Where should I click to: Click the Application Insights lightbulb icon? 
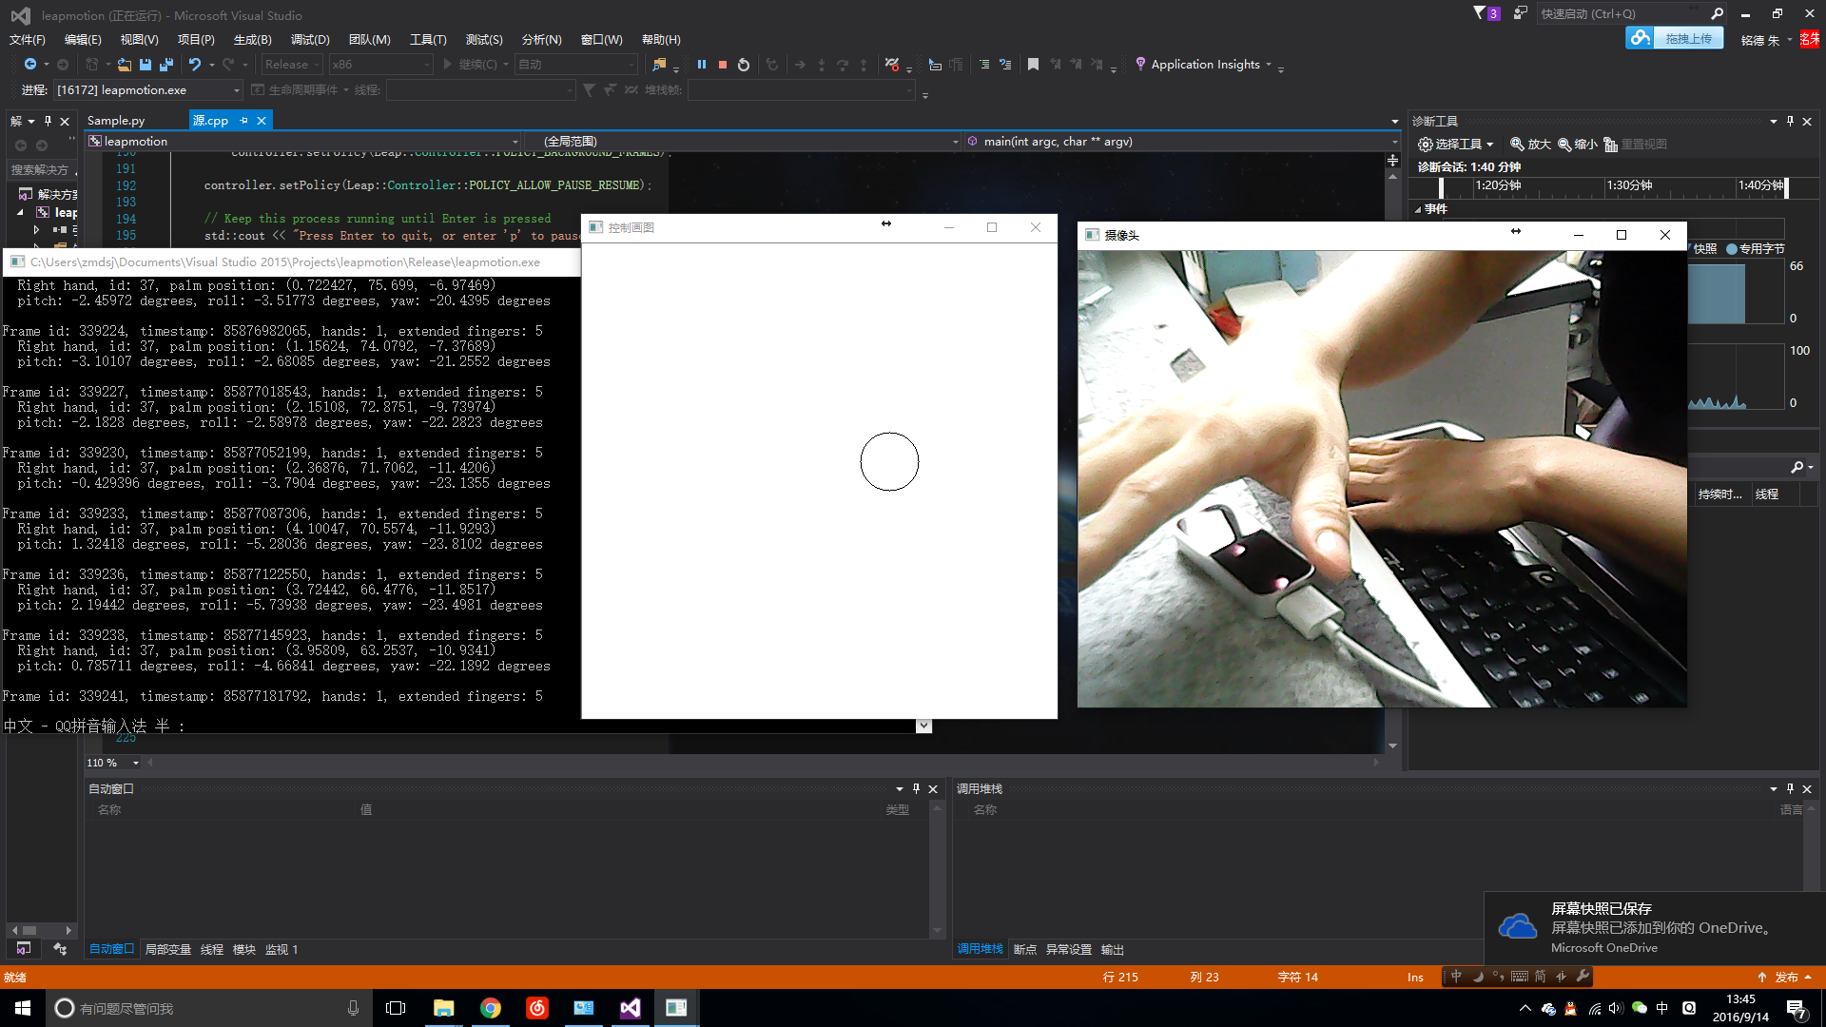pyautogui.click(x=1140, y=64)
